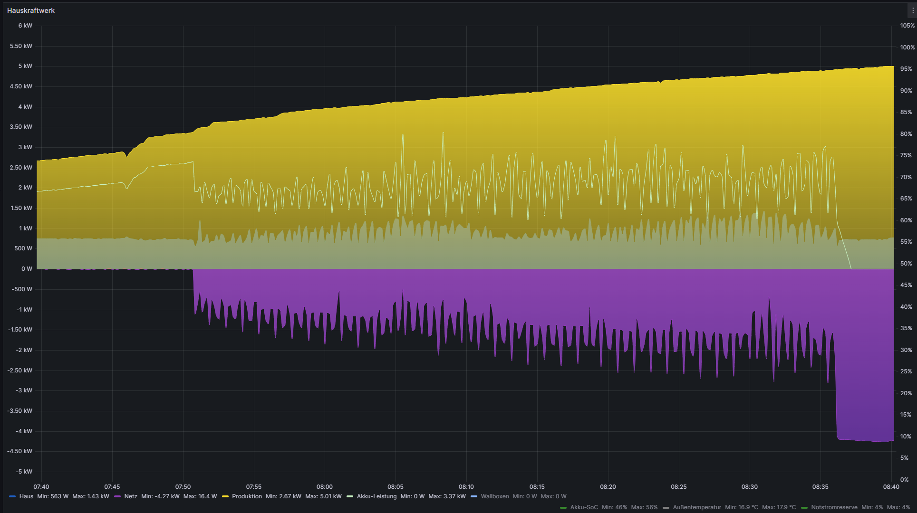The width and height of the screenshot is (917, 513).
Task: Toggle the Netz series in legend
Action: [x=131, y=496]
